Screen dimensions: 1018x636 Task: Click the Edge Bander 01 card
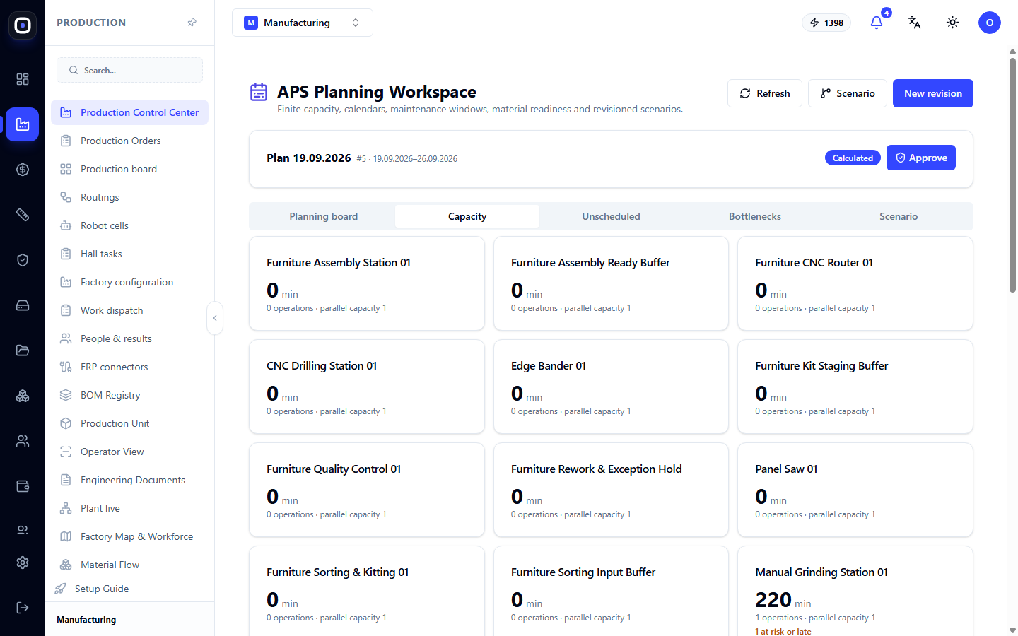tap(611, 387)
